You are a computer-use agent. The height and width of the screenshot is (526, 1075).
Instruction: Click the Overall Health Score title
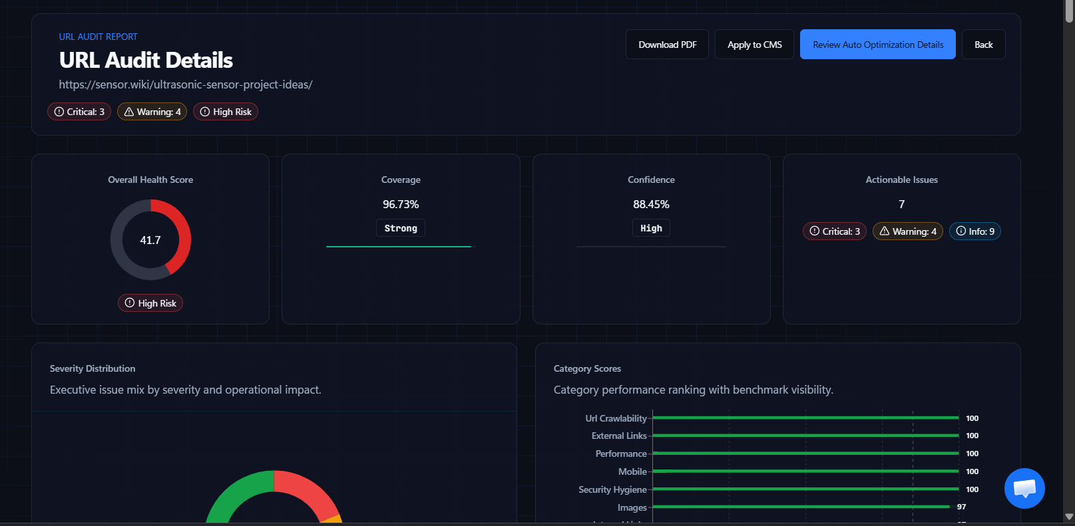[150, 180]
